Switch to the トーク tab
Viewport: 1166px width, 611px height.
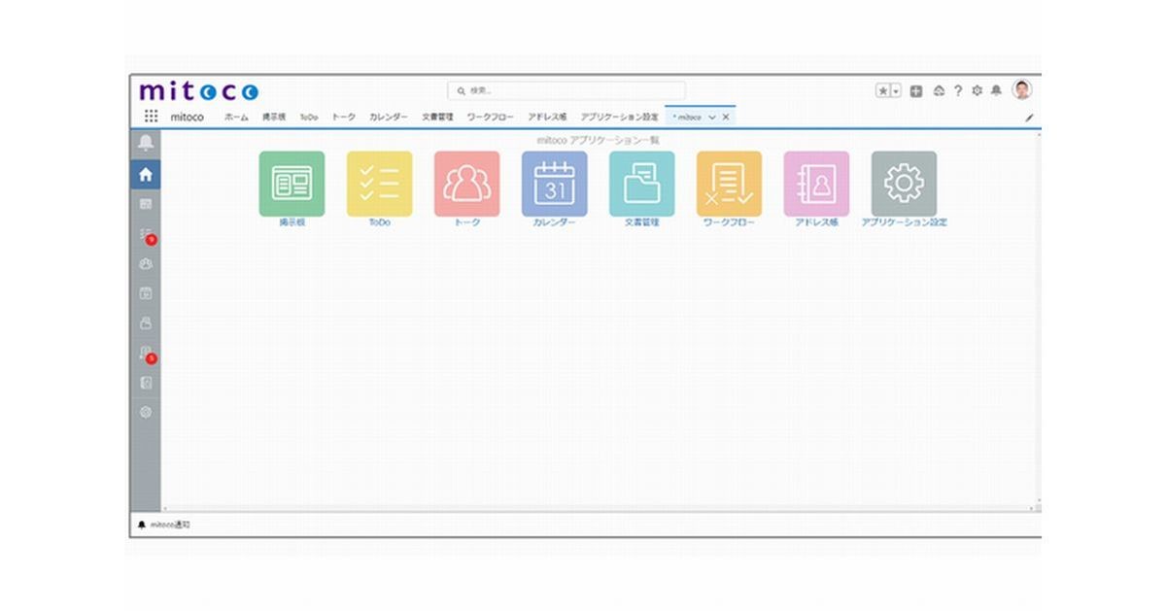coord(344,117)
